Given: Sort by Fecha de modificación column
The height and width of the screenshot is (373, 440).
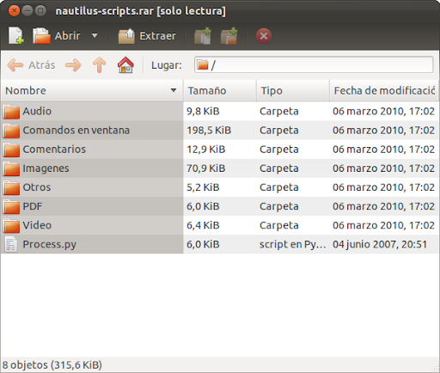Looking at the screenshot, I should click(x=384, y=90).
